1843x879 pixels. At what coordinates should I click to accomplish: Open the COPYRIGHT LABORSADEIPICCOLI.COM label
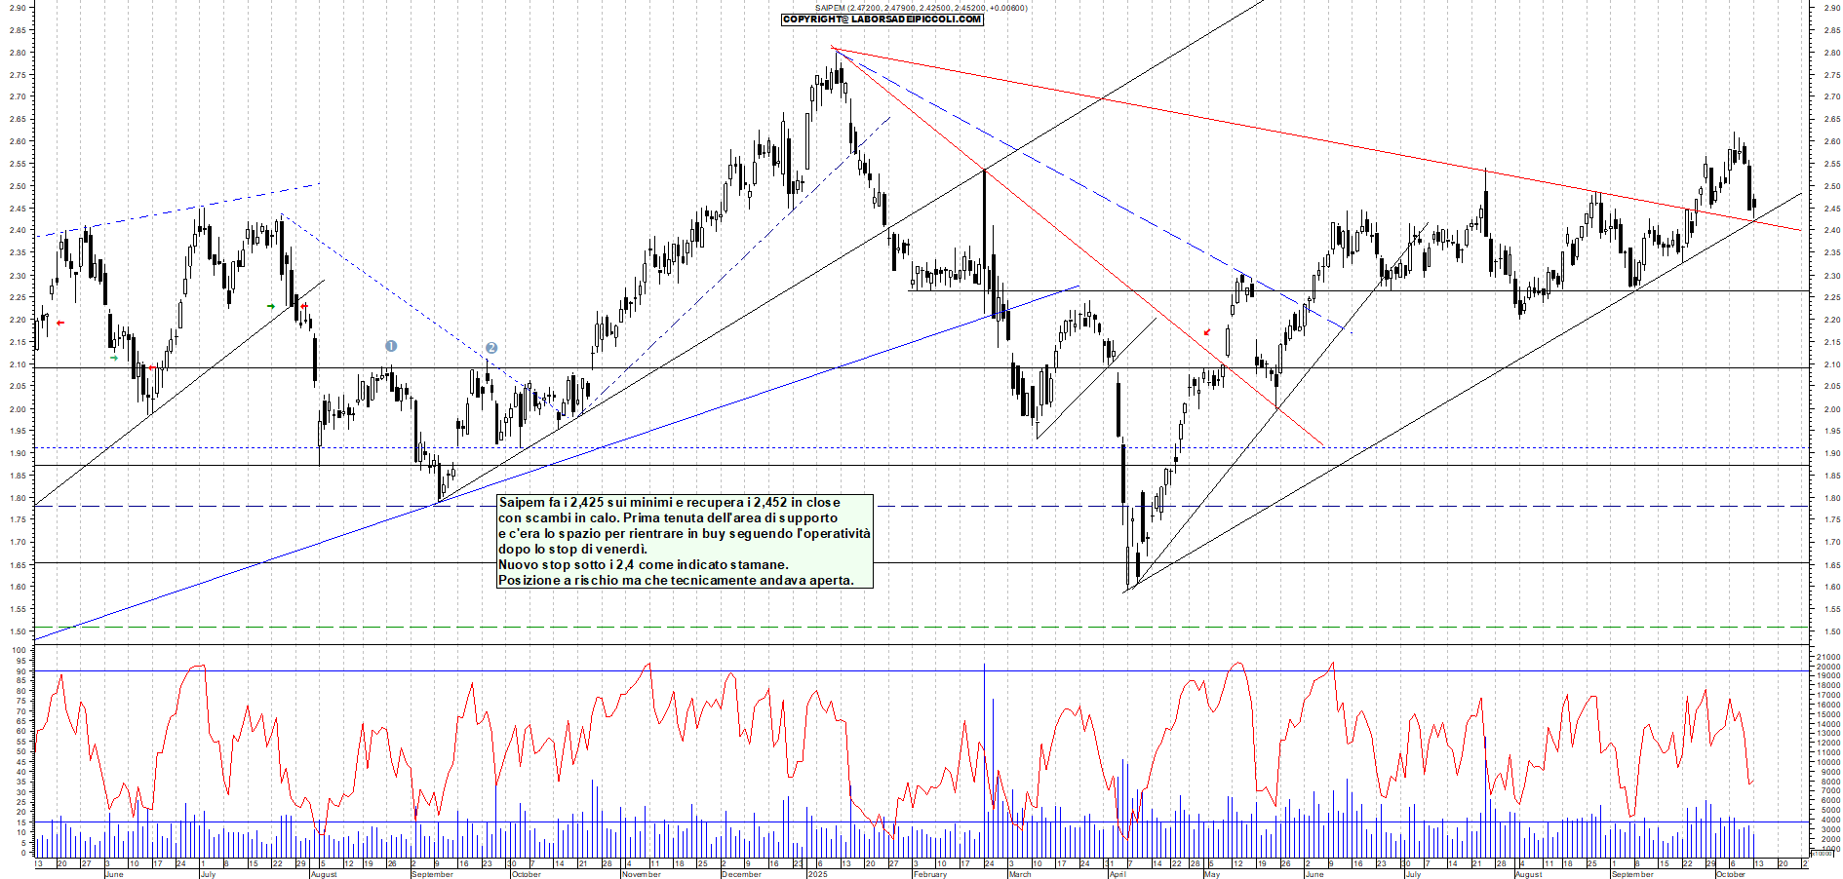point(882,19)
